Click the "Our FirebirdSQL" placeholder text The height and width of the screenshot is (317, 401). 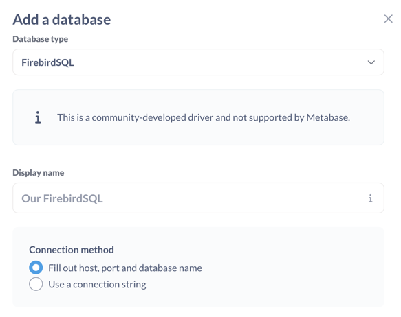pyautogui.click(x=62, y=198)
